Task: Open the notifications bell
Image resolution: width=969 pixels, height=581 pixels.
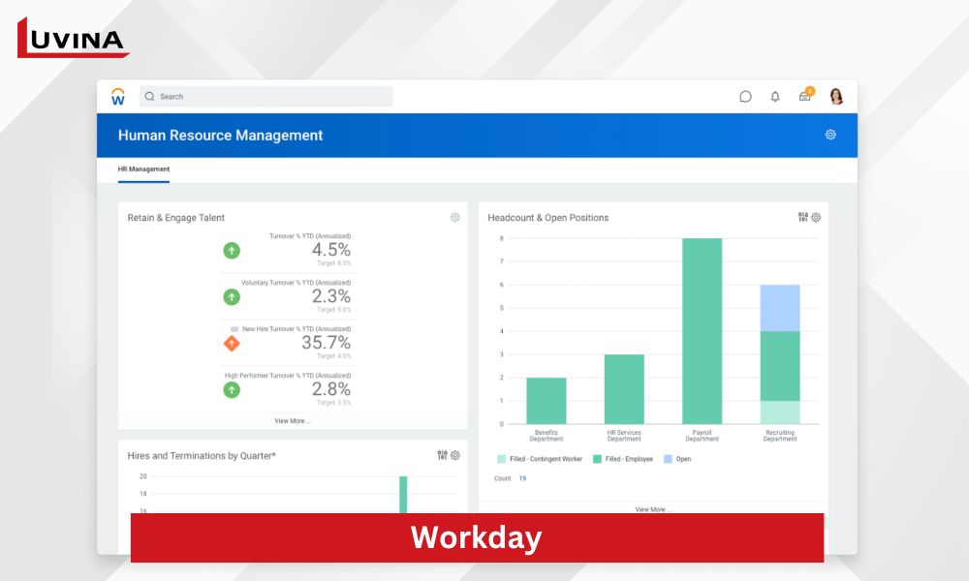Action: [775, 97]
